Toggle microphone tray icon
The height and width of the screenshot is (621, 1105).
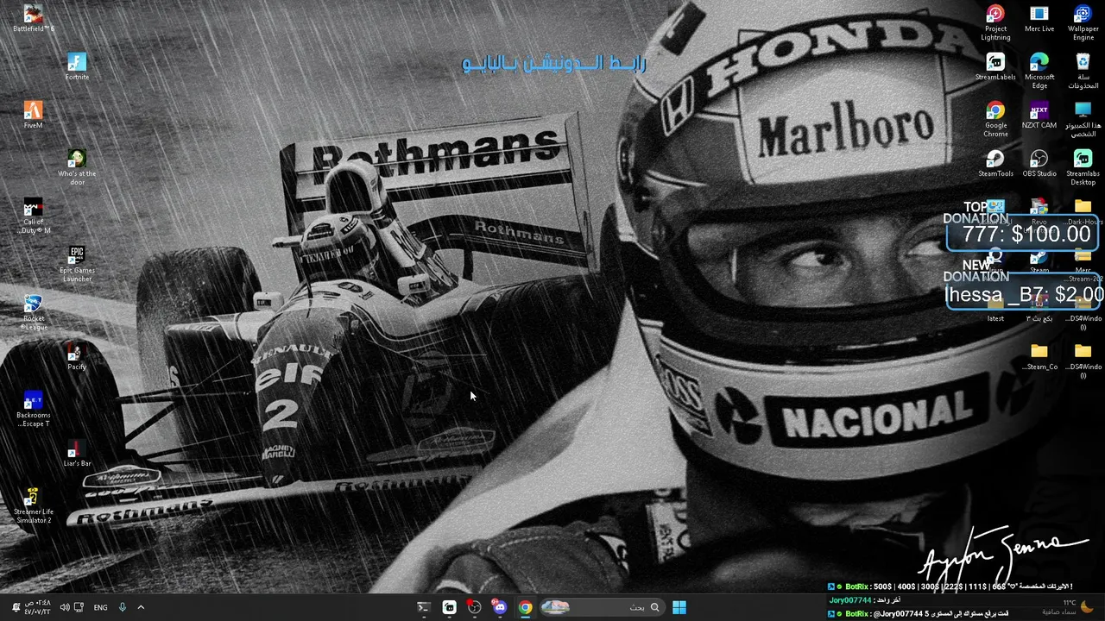[123, 607]
